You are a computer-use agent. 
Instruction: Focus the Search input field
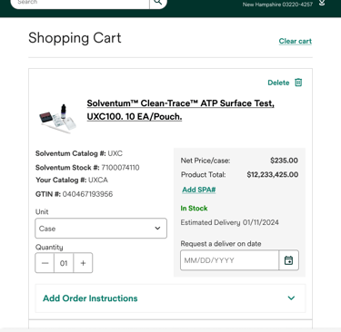click(x=80, y=3)
